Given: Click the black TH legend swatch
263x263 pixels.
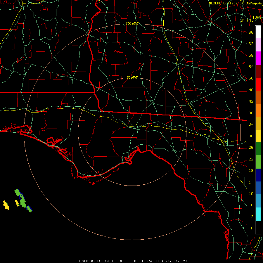Looking at the screenshot, I should click(258, 227).
